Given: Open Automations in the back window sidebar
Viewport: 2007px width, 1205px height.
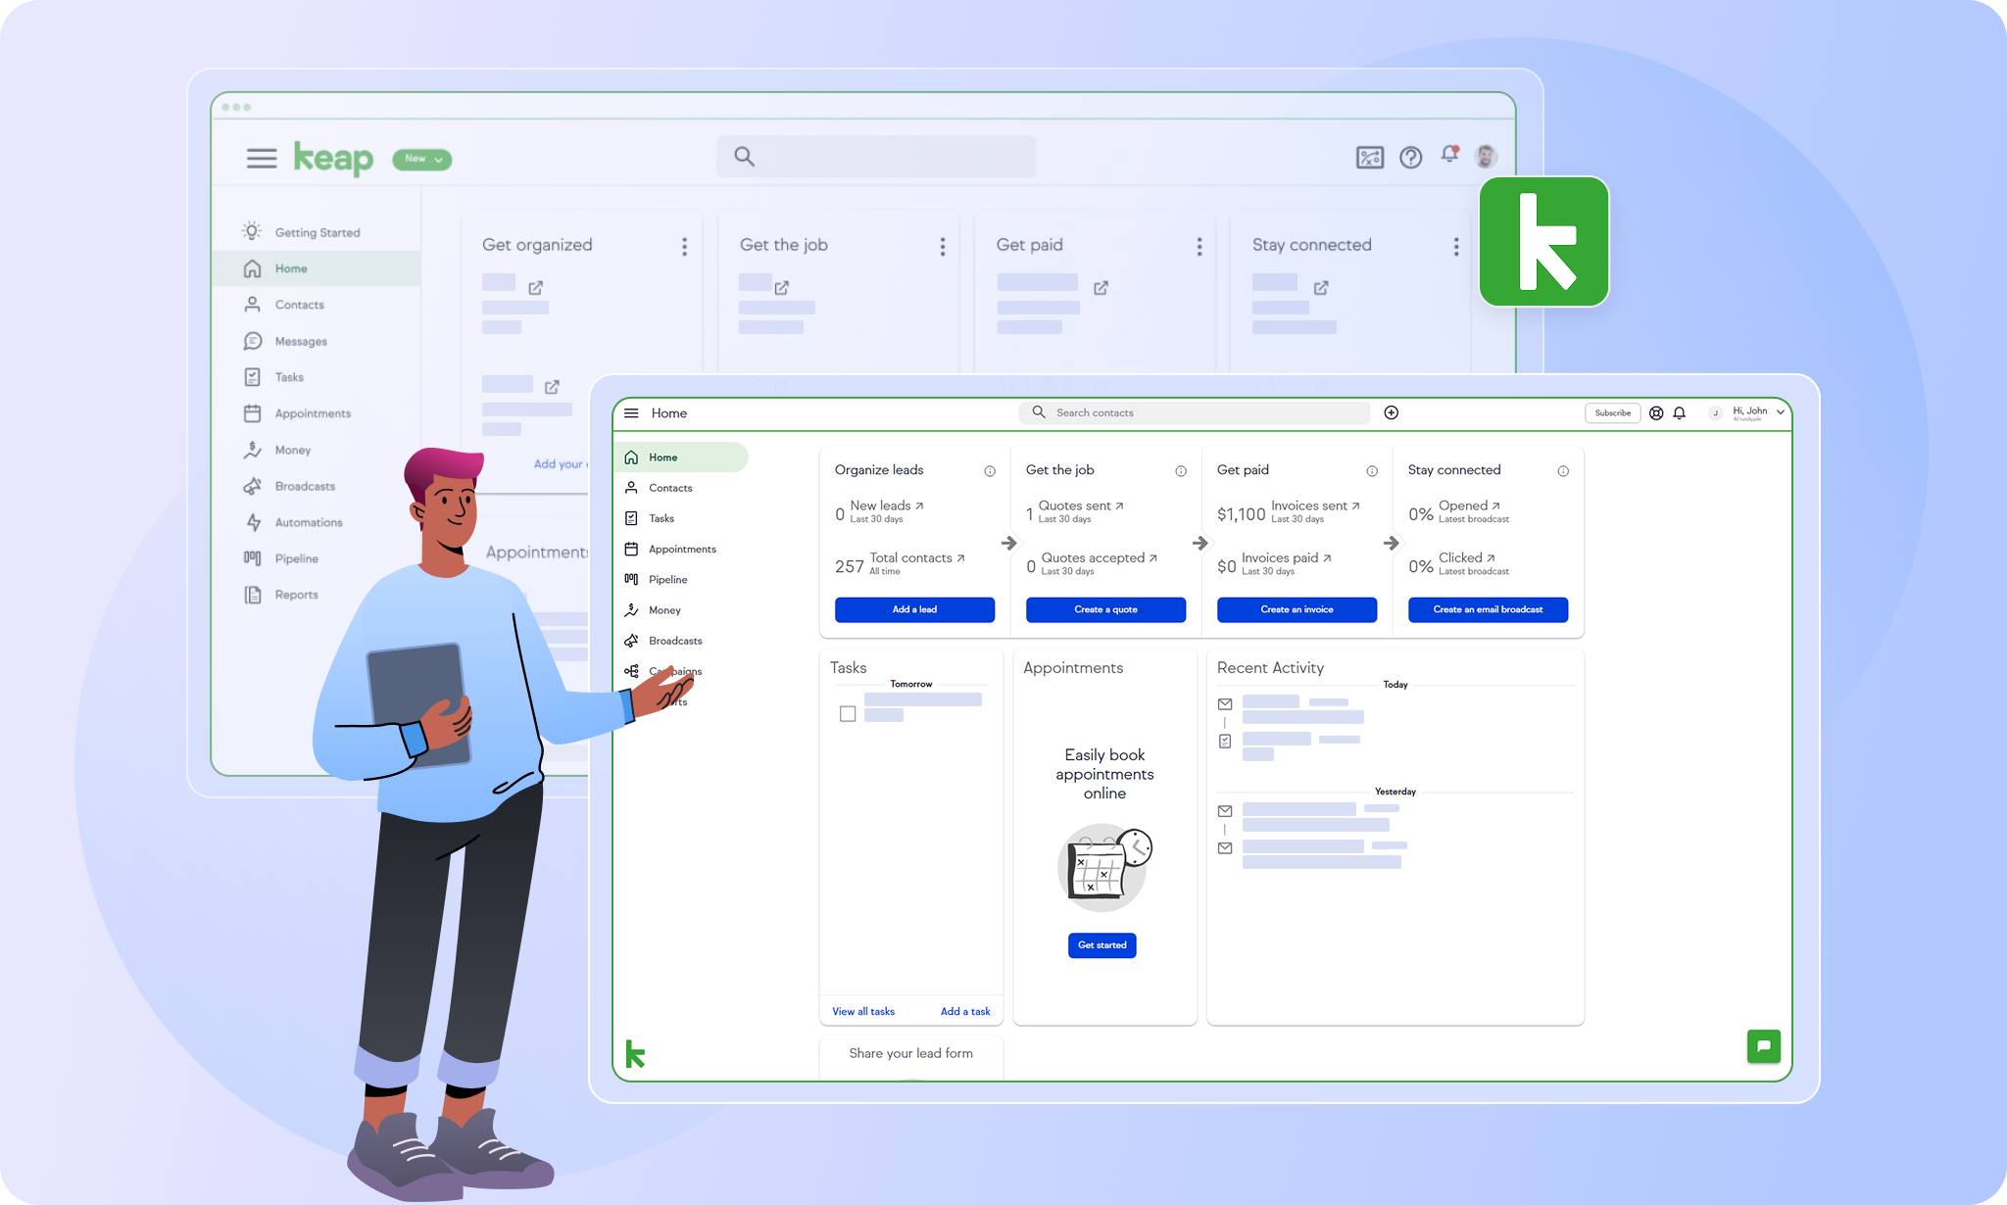Looking at the screenshot, I should (x=293, y=522).
